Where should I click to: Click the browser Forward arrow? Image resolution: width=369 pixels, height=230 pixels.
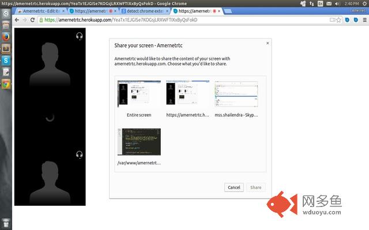pos(24,20)
